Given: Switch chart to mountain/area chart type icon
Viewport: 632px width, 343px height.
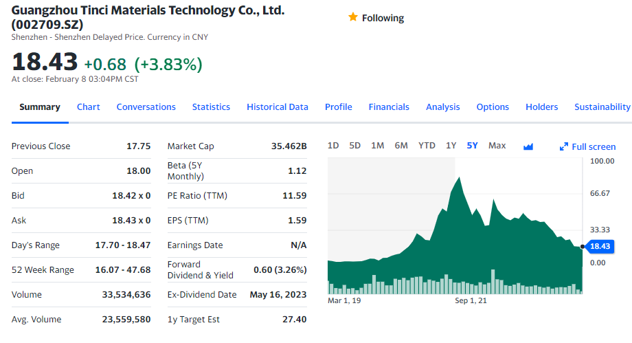Looking at the screenshot, I should (x=528, y=146).
